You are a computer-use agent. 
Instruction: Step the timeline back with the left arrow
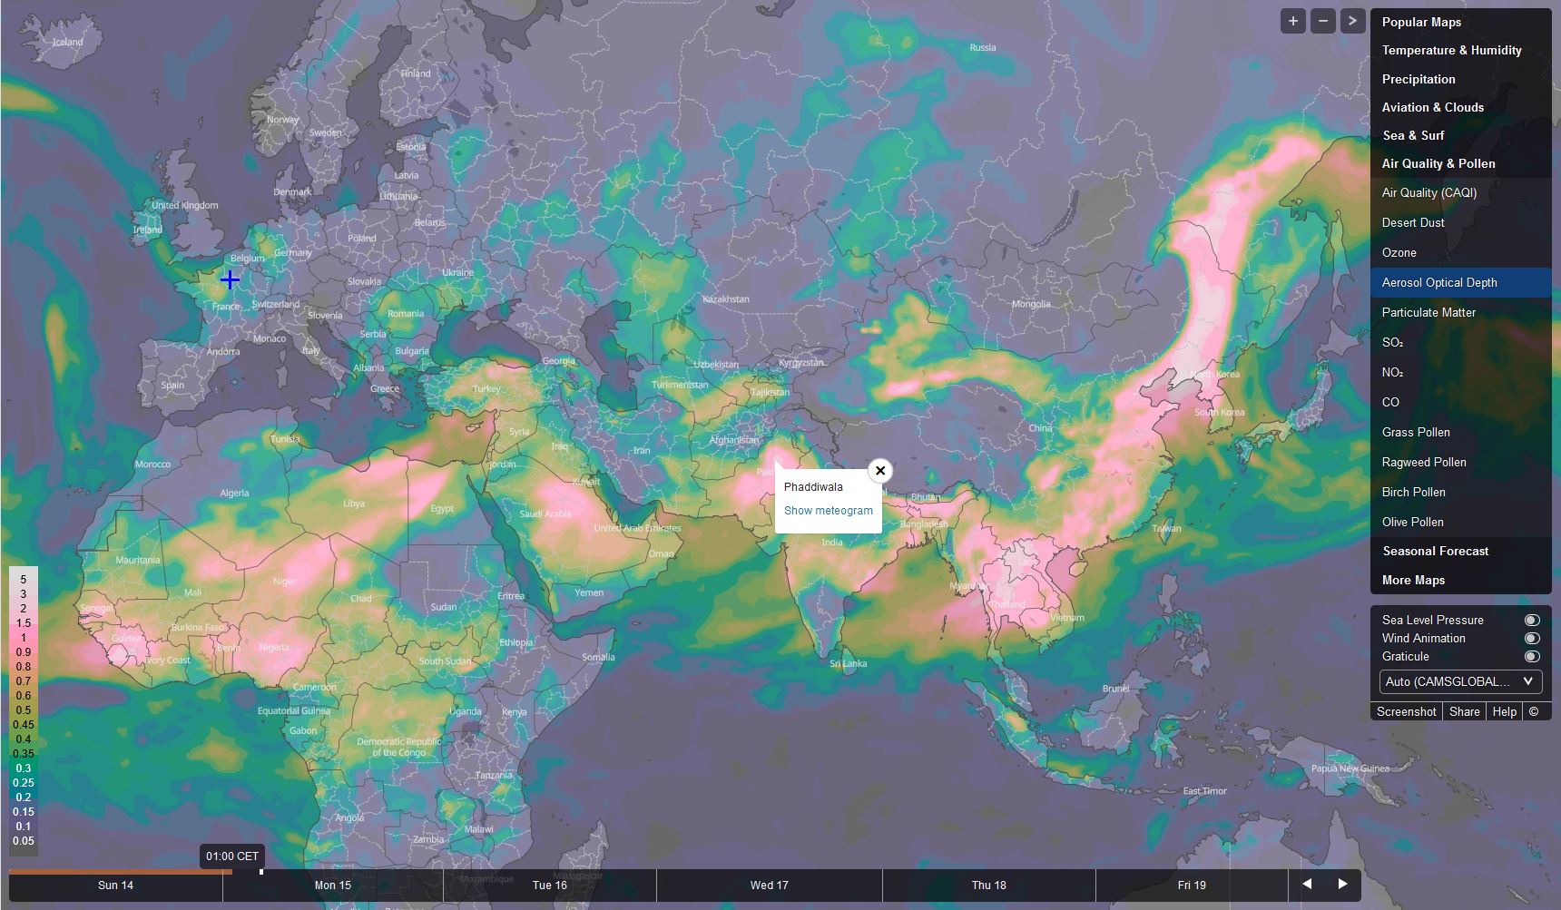tap(1307, 884)
